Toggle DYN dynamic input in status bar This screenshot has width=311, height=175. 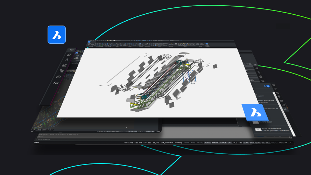click(252, 143)
